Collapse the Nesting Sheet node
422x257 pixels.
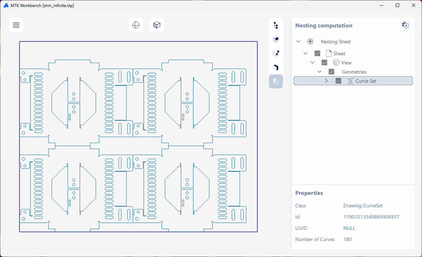click(298, 41)
